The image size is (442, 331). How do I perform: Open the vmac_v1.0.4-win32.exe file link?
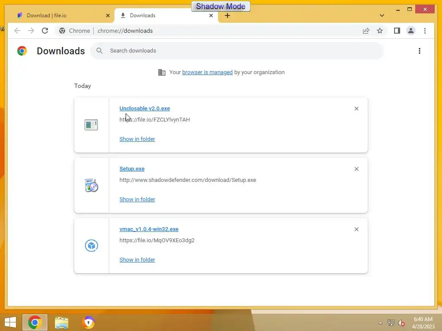pos(149,229)
